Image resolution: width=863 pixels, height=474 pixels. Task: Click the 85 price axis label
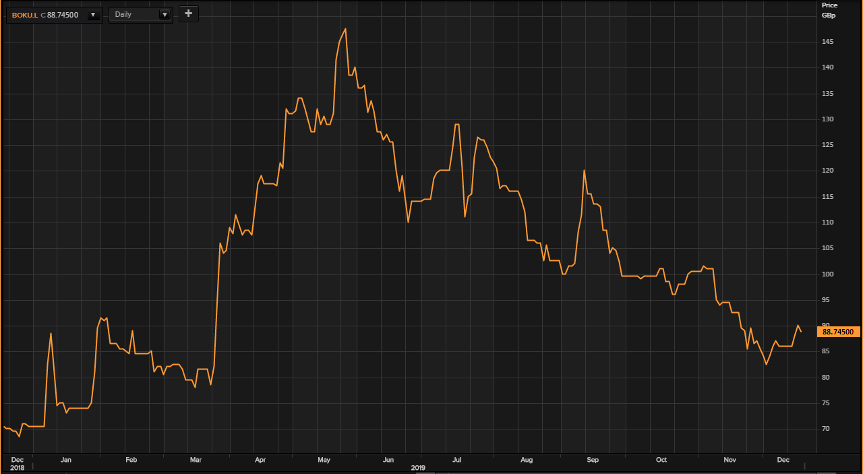[825, 351]
